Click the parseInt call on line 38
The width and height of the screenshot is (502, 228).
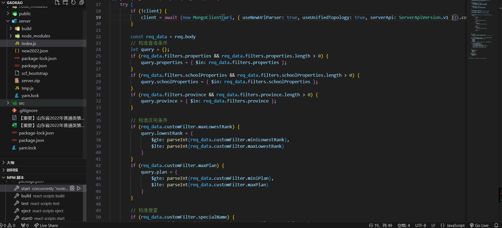tap(177, 140)
